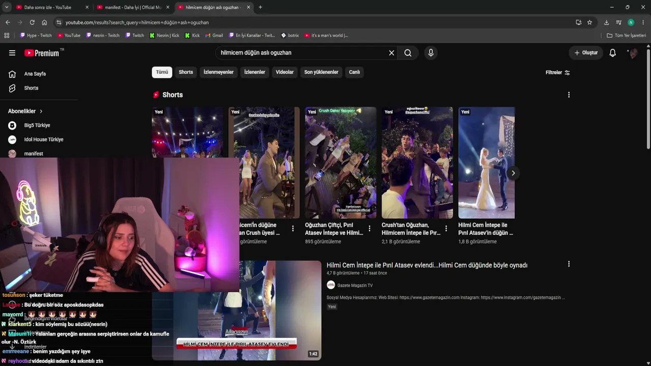Open the notifications bell

[x=613, y=53]
